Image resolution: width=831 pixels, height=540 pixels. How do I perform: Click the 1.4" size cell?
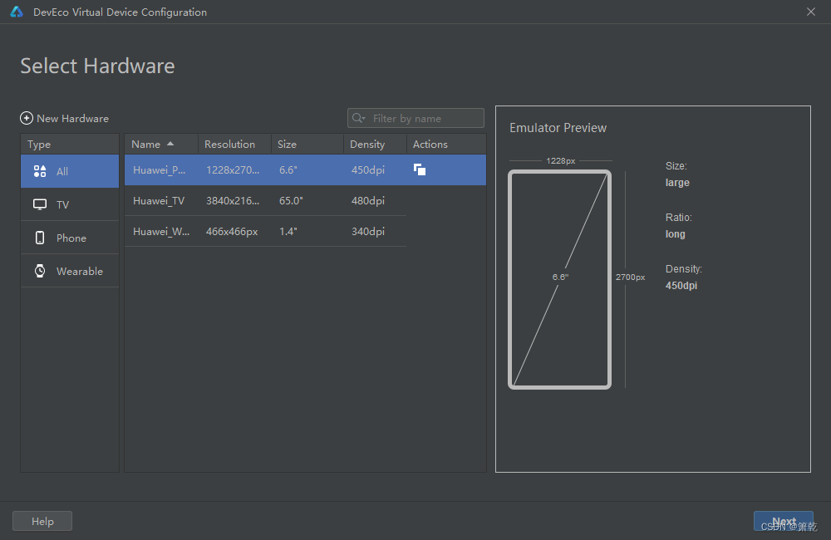[x=288, y=232]
